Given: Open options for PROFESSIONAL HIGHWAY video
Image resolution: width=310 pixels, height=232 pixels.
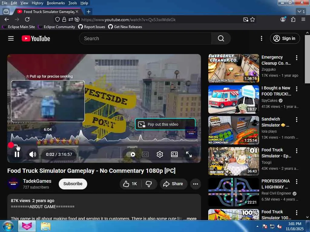Looking at the screenshot, I should [x=296, y=182].
